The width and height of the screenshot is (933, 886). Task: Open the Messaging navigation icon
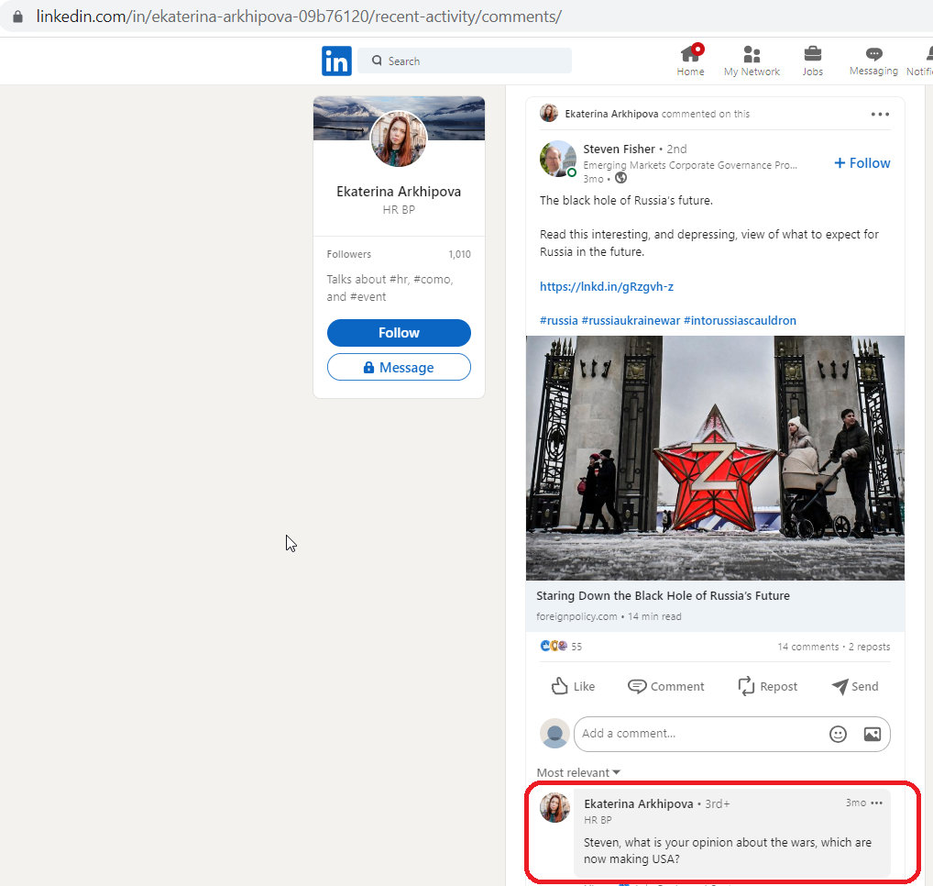(x=873, y=61)
